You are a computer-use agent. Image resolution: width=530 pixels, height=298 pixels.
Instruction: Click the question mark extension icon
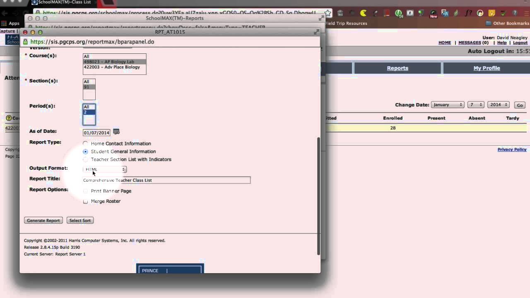pyautogui.click(x=515, y=13)
